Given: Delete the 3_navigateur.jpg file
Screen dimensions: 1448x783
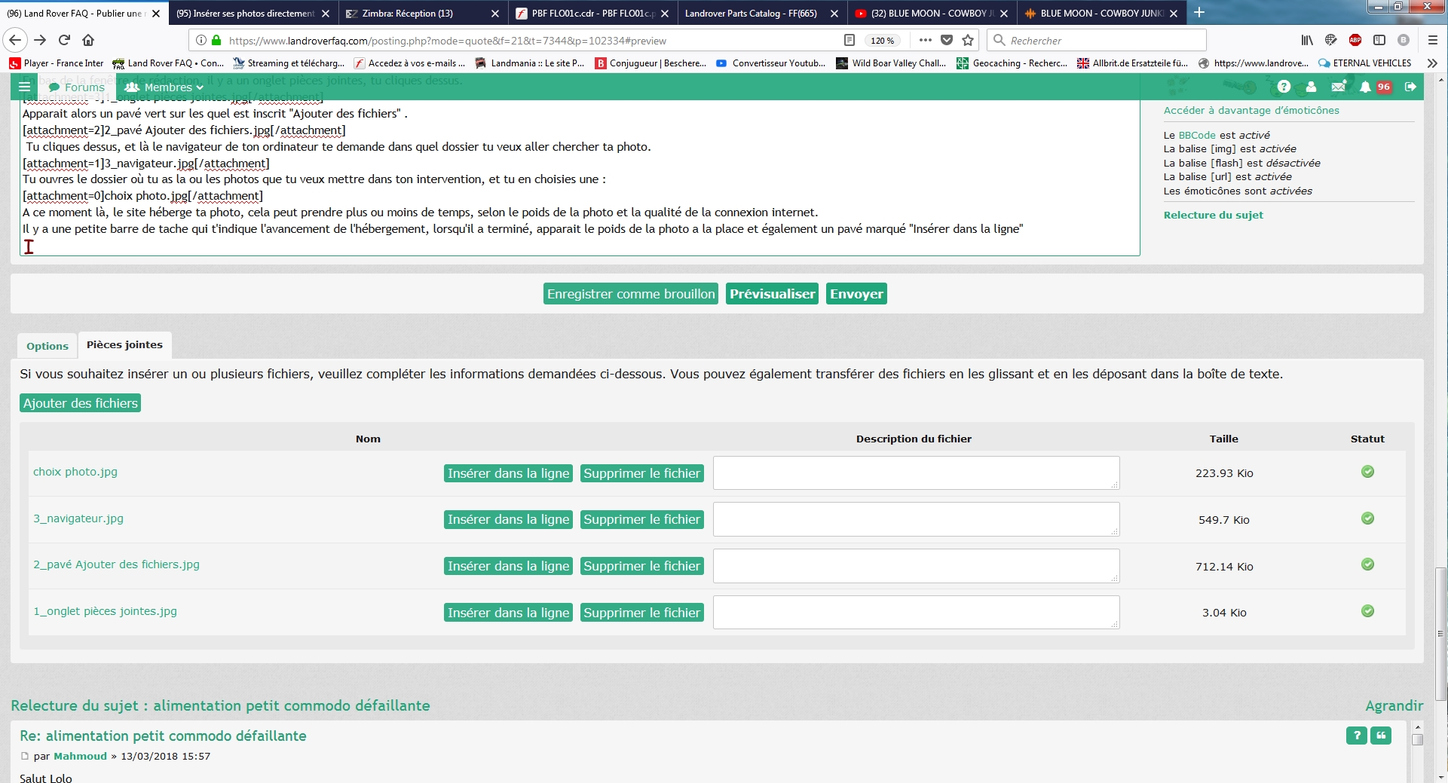Looking at the screenshot, I should click(x=641, y=520).
